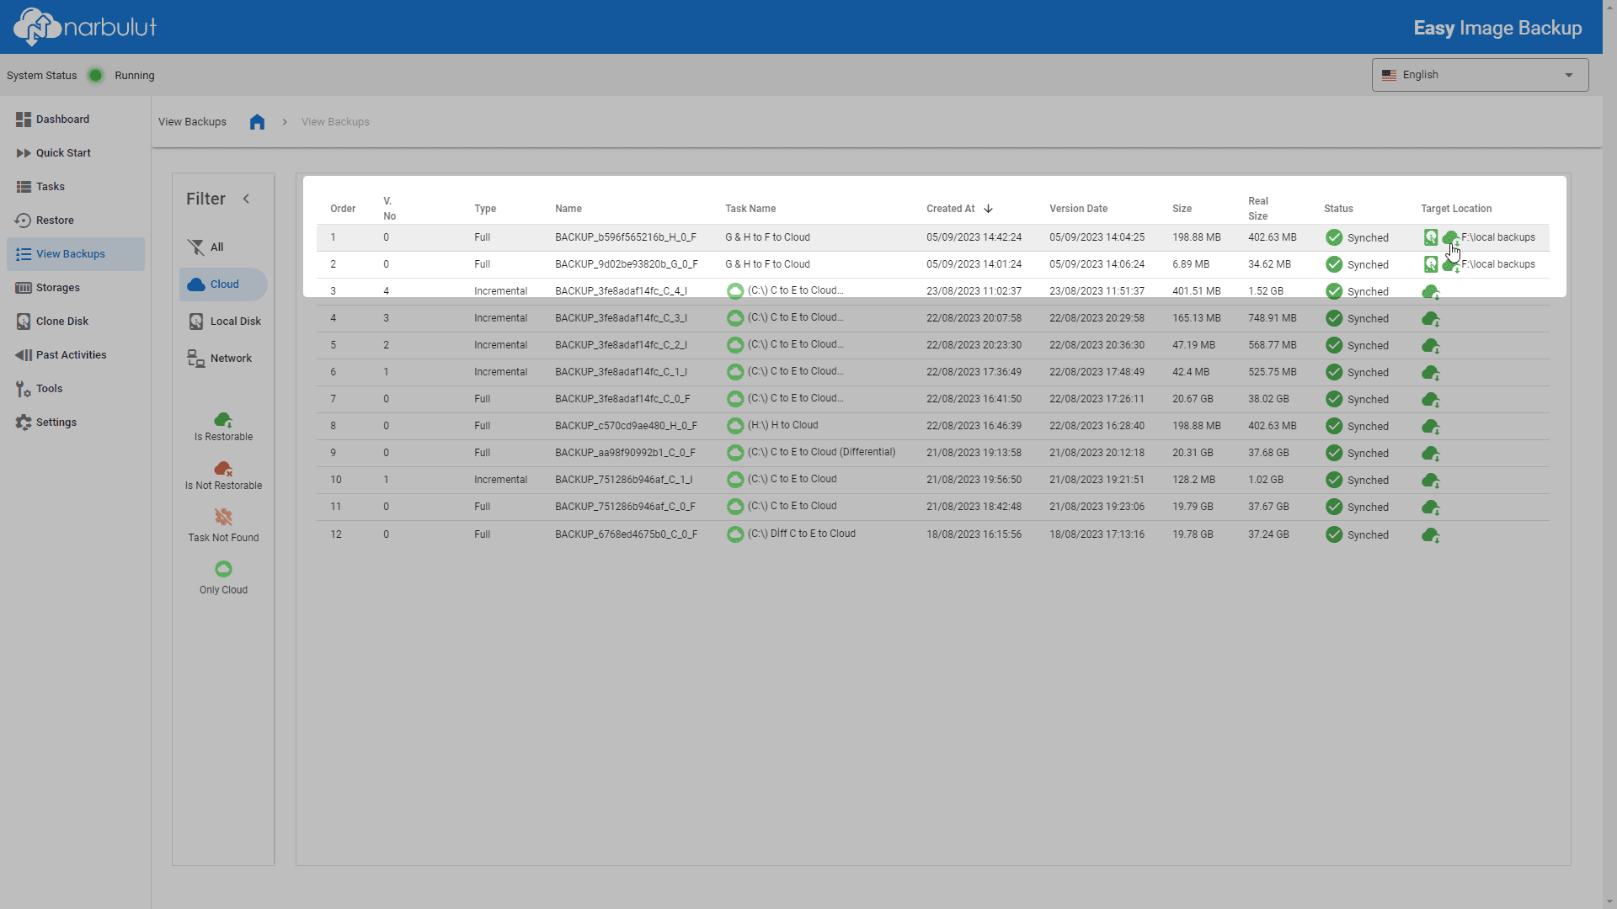Toggle the Task Not Found filter
The height and width of the screenshot is (909, 1617).
click(223, 526)
